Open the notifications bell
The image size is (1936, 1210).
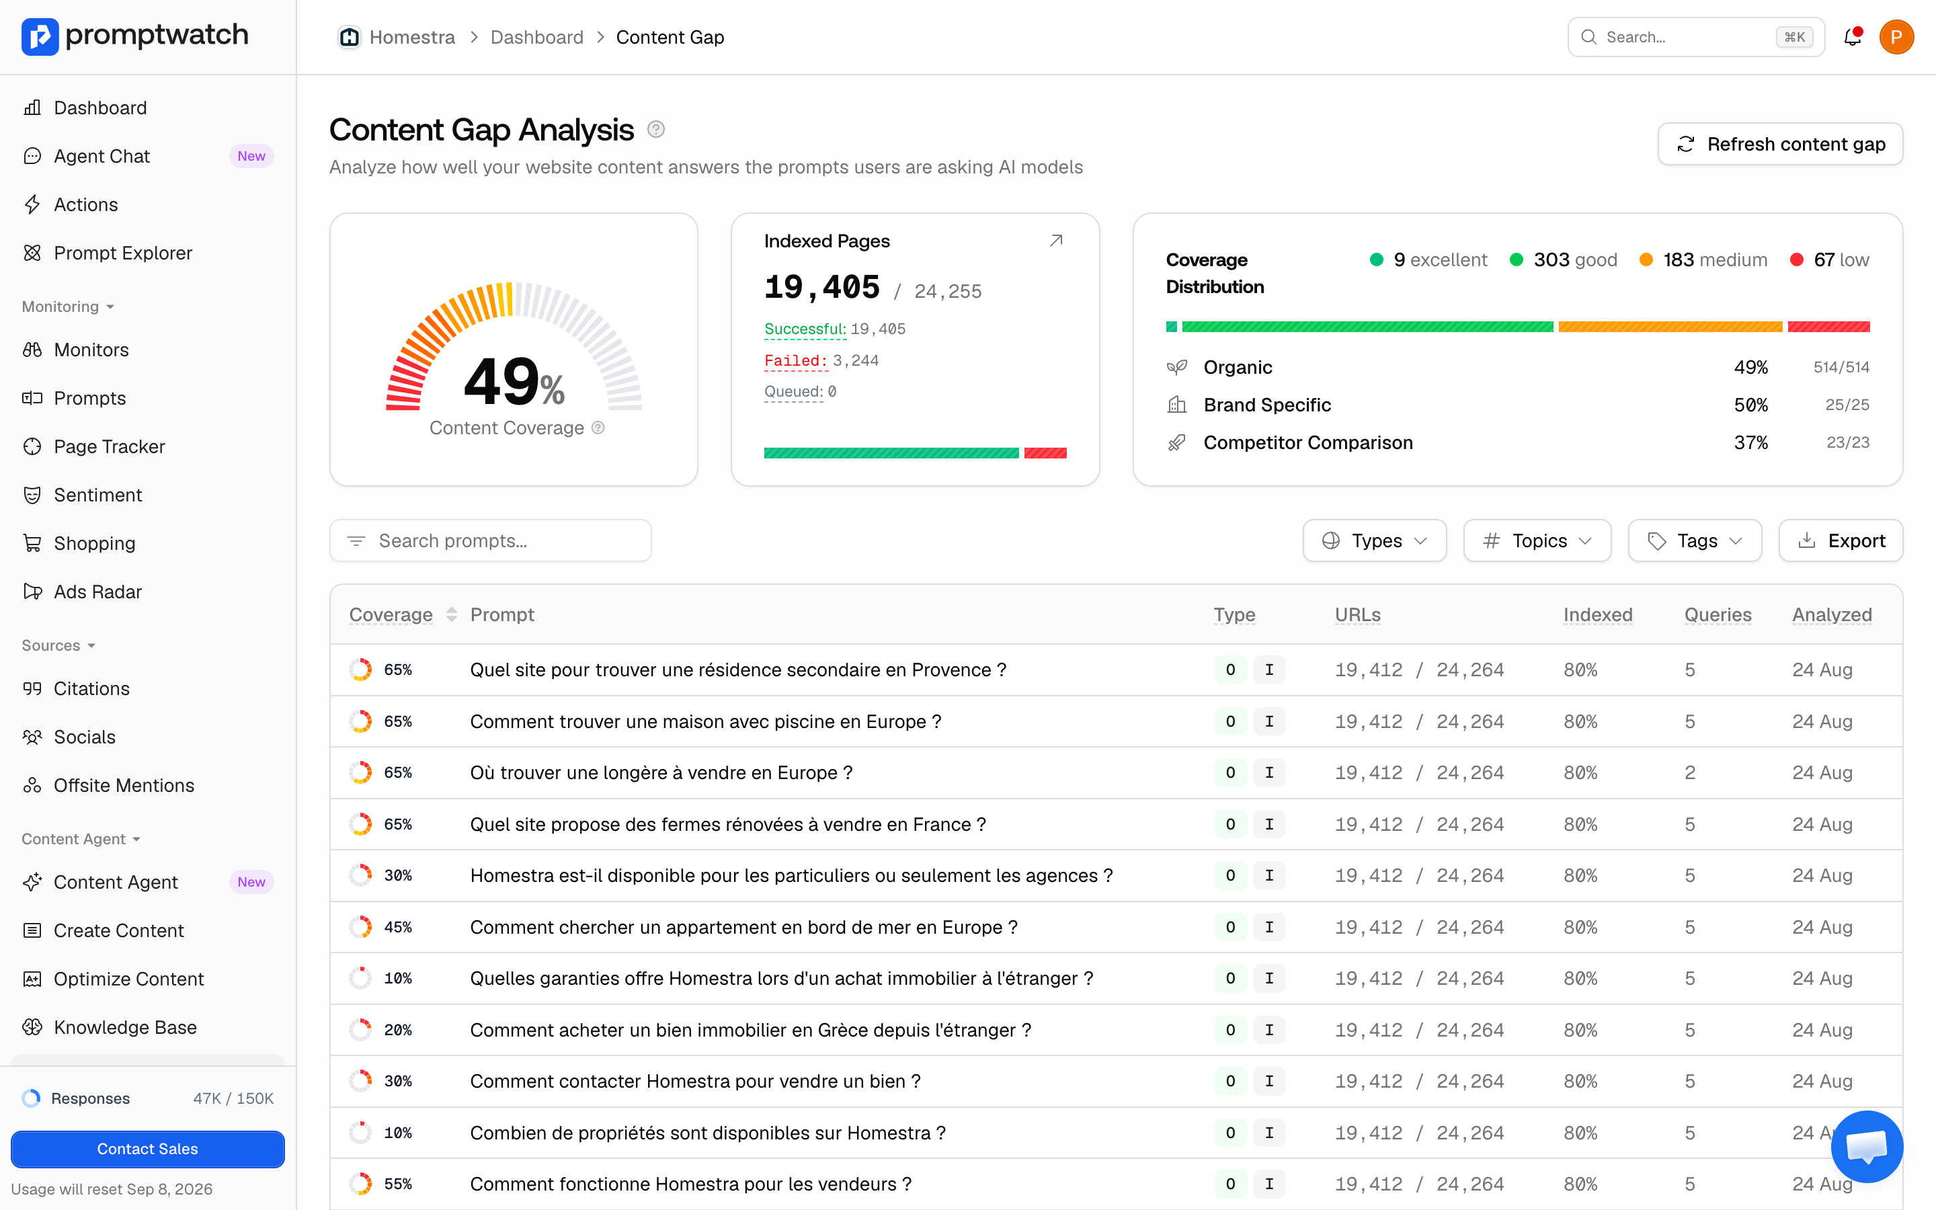pyautogui.click(x=1852, y=37)
